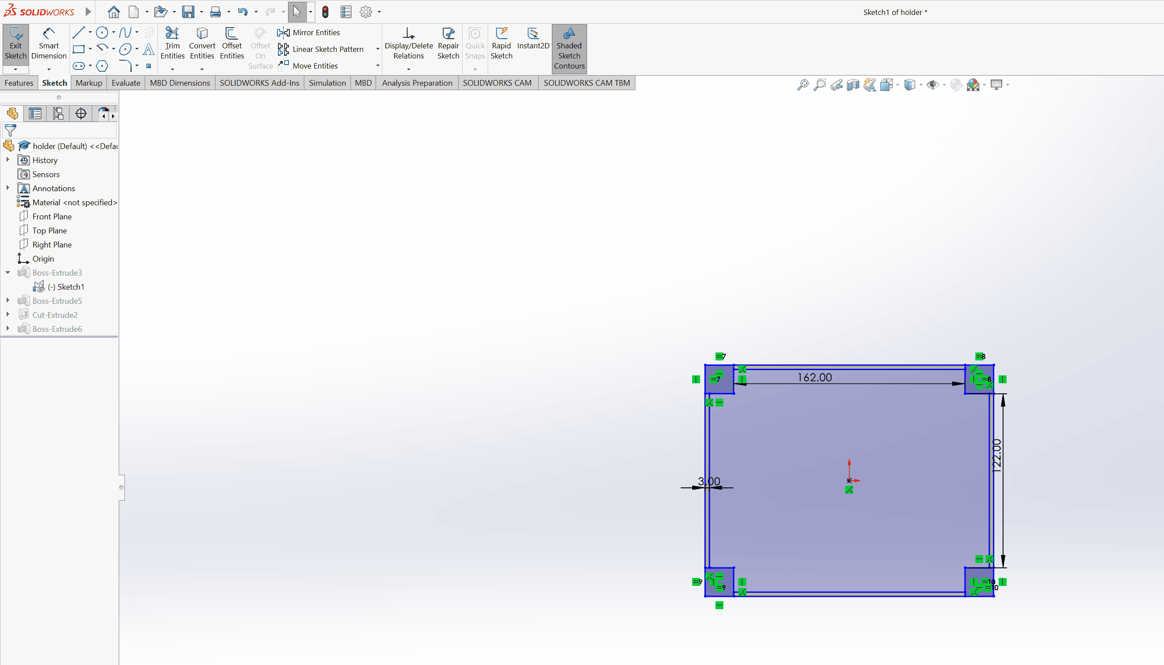
Task: Click the 162.00 dimension value
Action: (x=814, y=377)
